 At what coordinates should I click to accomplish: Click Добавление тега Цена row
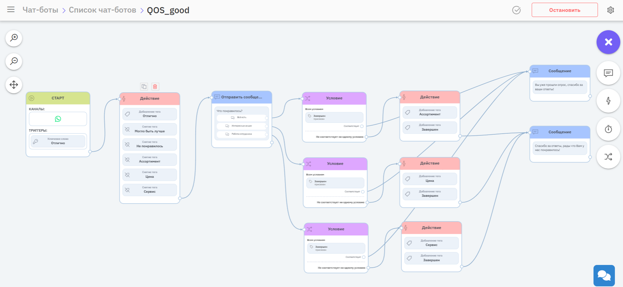[430, 179]
